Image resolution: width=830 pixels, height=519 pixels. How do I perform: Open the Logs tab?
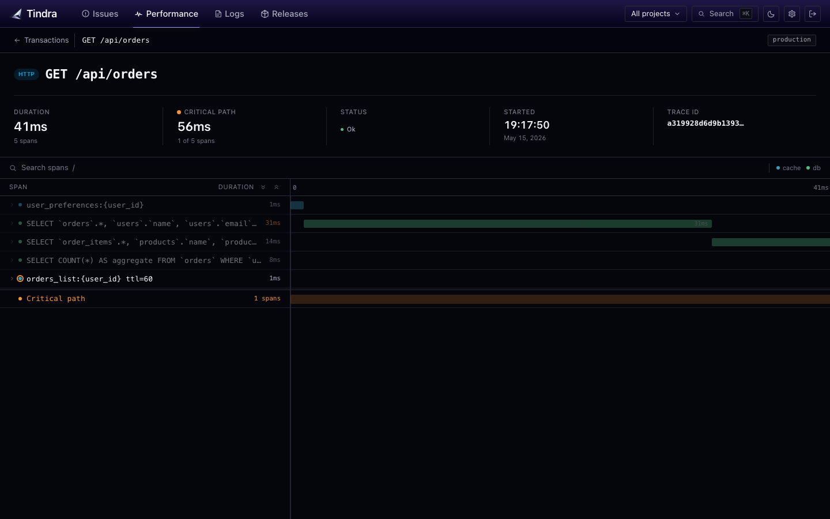click(229, 14)
